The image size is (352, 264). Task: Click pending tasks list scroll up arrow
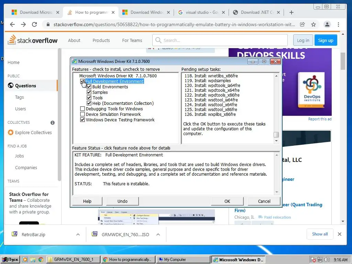pos(276,76)
